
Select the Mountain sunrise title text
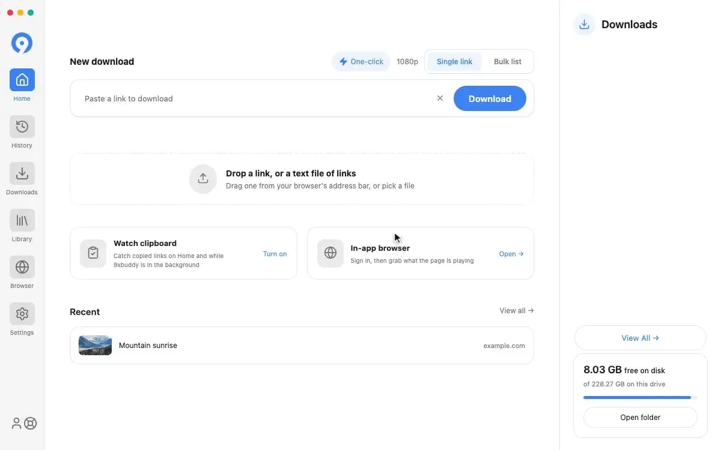coord(148,346)
